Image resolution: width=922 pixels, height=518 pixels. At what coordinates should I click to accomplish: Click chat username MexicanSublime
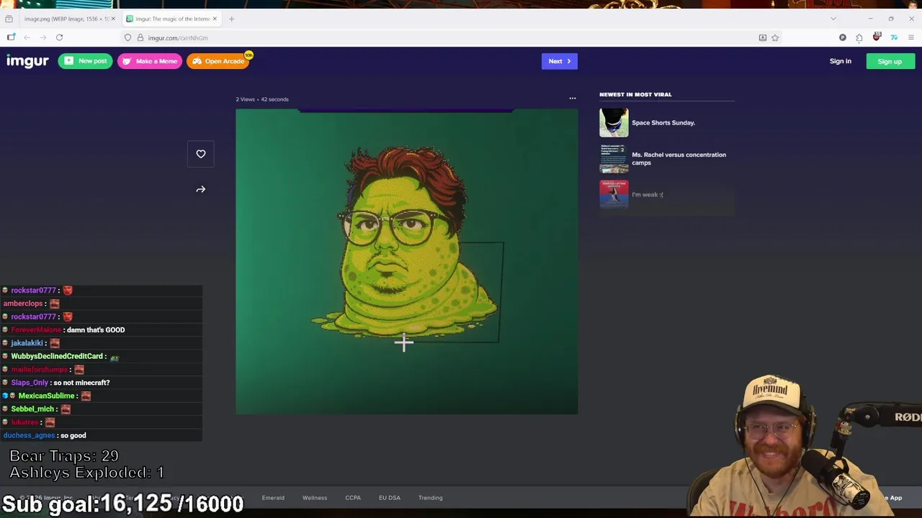tap(46, 396)
